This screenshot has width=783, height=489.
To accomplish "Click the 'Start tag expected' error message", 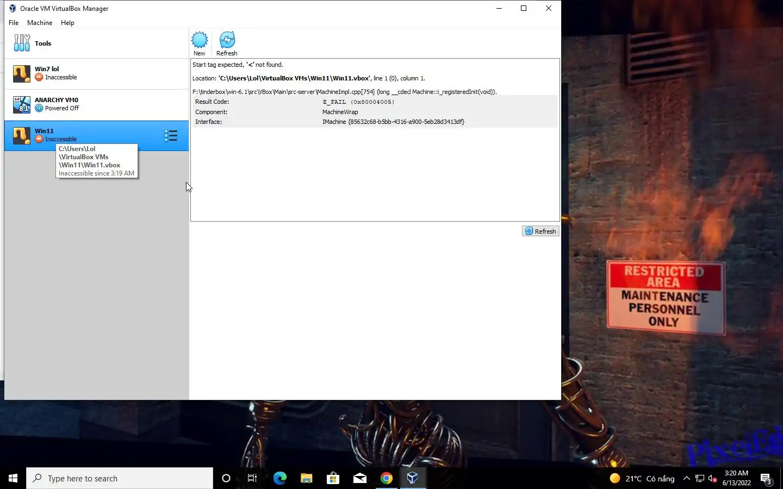I will coord(238,65).
